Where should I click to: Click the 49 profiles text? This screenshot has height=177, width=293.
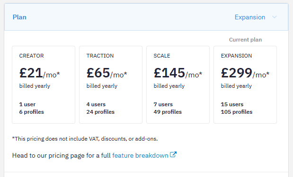(x=168, y=112)
